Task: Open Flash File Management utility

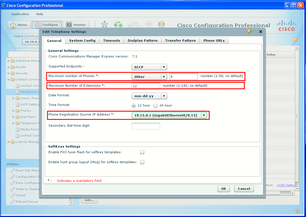Action: tap(25, 170)
